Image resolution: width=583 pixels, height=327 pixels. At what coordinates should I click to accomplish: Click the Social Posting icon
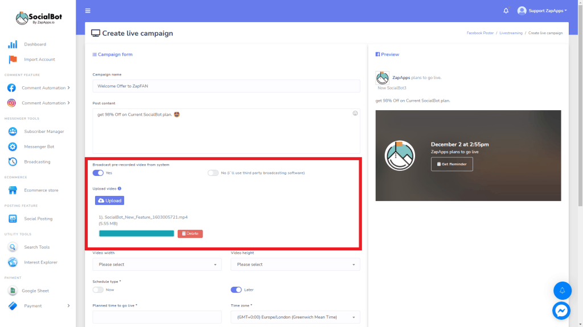tap(13, 219)
